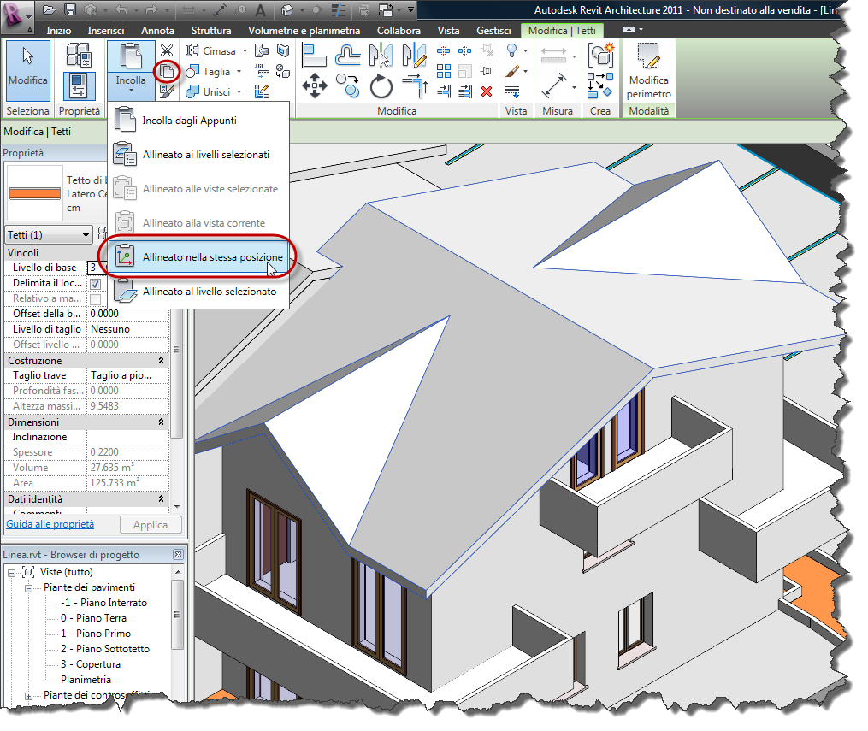Open the Gestisci ribbon tab
Viewport: 868px width, 731px height.
pyautogui.click(x=493, y=31)
